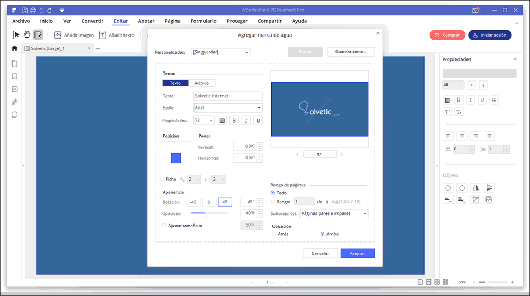This screenshot has width=530, height=296.
Task: Choose the 0 rotation preset
Action: coord(209,202)
